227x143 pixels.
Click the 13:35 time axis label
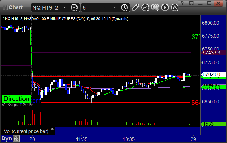[x=129, y=139]
